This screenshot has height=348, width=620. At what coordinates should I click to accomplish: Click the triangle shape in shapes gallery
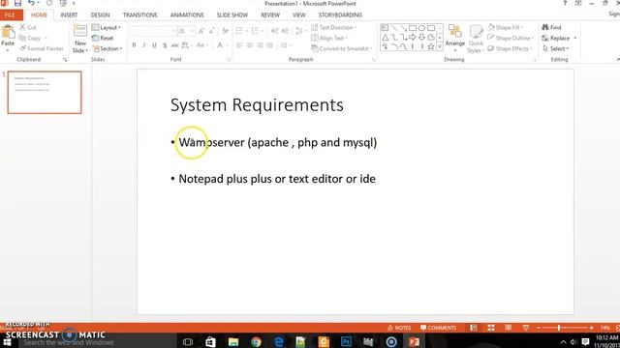click(x=386, y=38)
